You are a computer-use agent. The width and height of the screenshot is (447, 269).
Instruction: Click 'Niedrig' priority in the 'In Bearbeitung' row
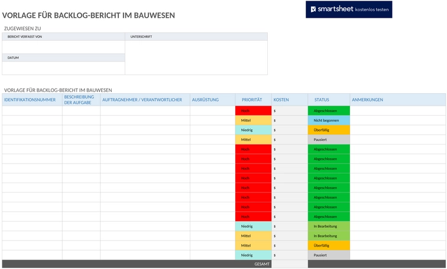coord(254,227)
